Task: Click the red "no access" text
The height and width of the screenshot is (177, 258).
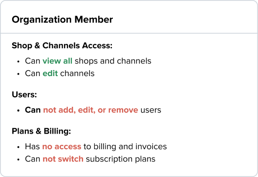Action: [x=62, y=146]
